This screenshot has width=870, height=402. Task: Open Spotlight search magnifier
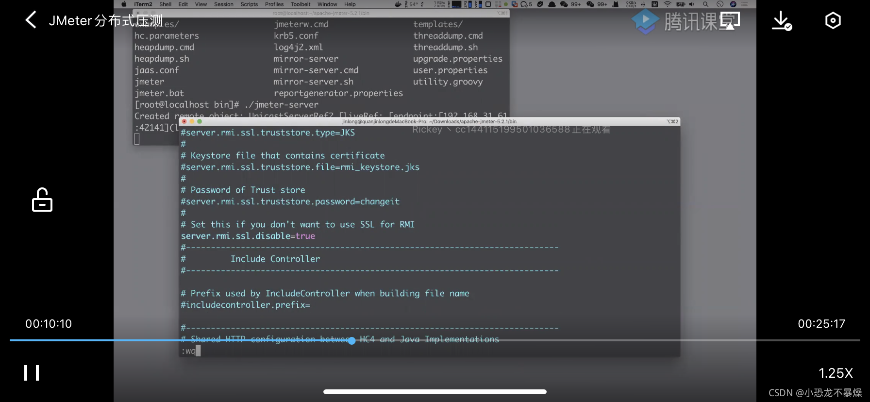coord(705,4)
